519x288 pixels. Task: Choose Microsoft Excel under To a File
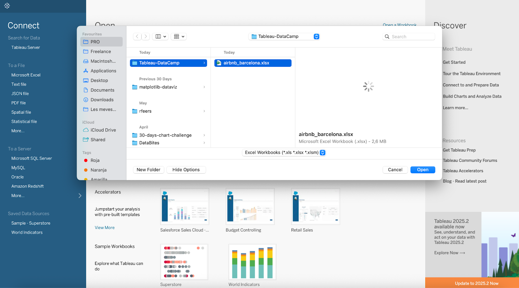[x=26, y=75]
